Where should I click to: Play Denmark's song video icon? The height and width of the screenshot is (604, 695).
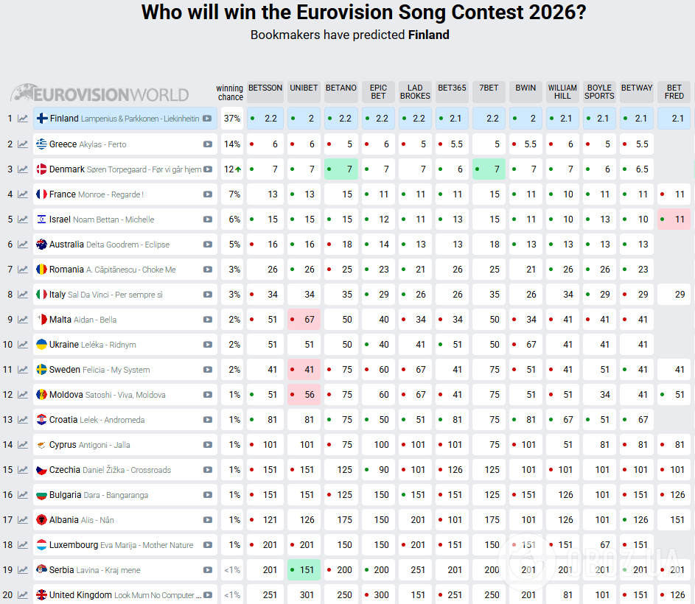click(x=207, y=169)
